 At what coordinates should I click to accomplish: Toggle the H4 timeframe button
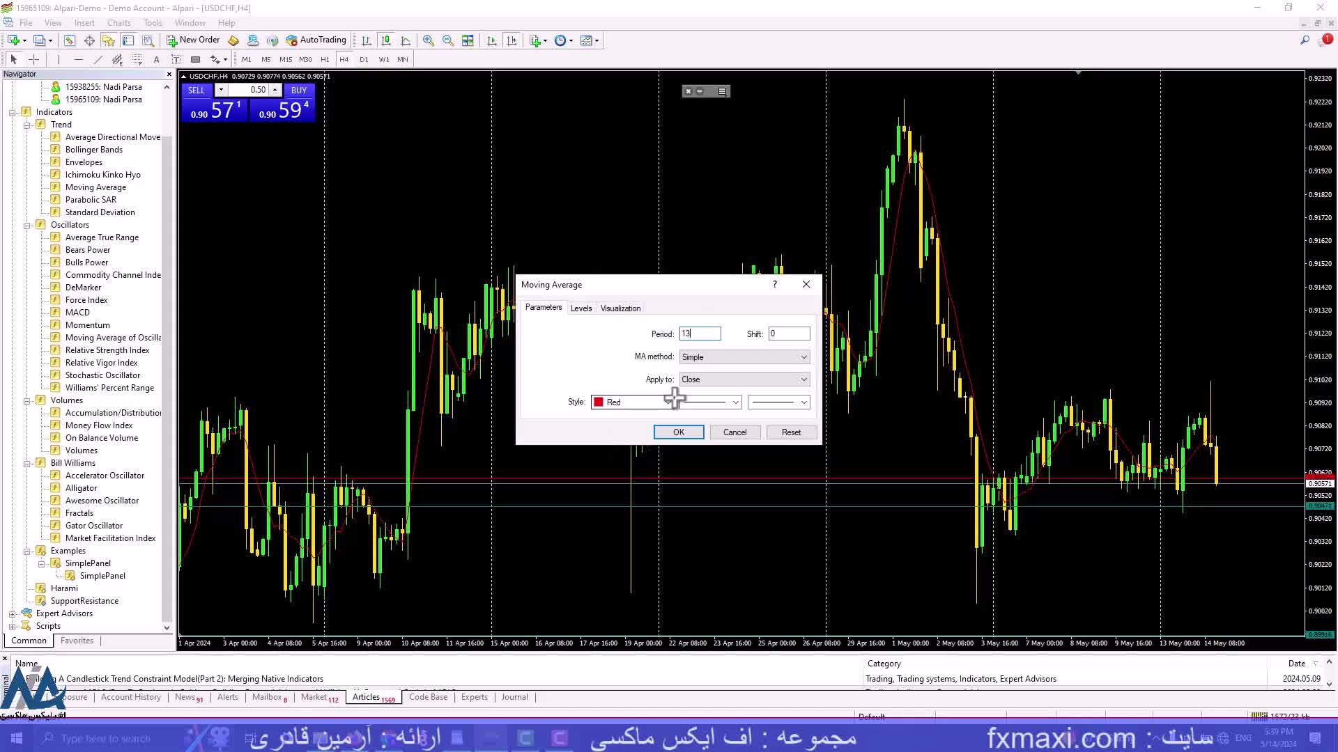point(344,60)
